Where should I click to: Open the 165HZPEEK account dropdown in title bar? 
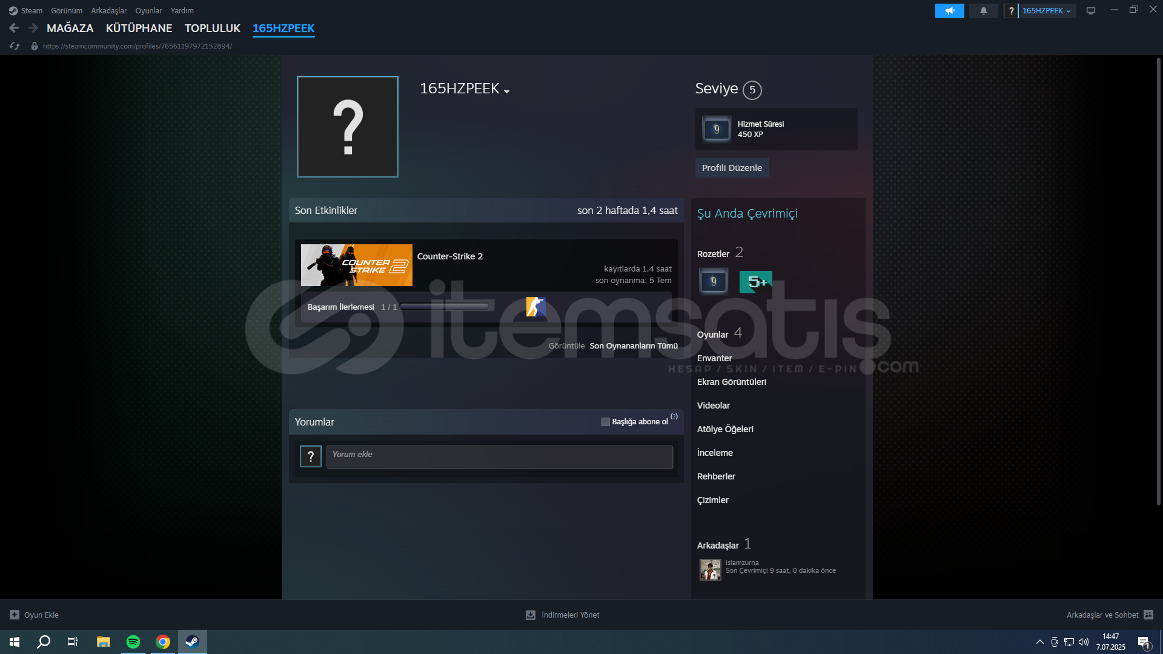coord(1047,11)
